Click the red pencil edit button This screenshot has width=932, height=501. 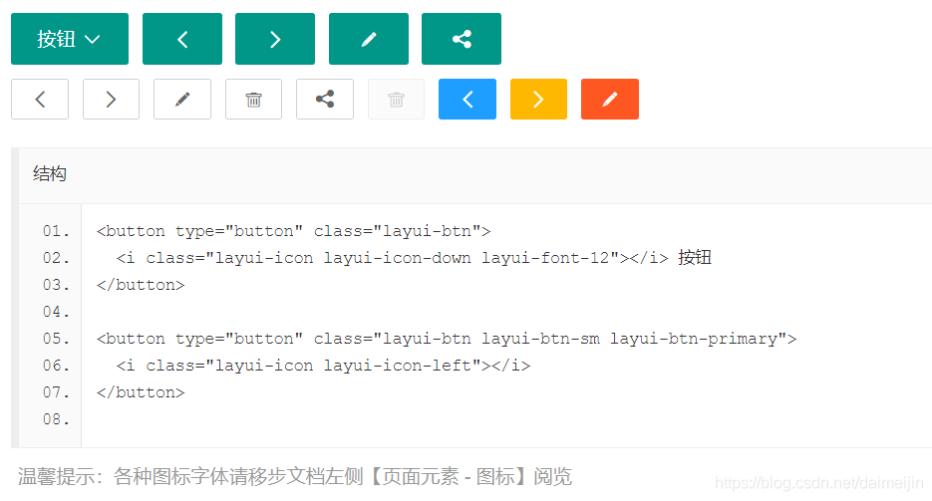pyautogui.click(x=610, y=100)
